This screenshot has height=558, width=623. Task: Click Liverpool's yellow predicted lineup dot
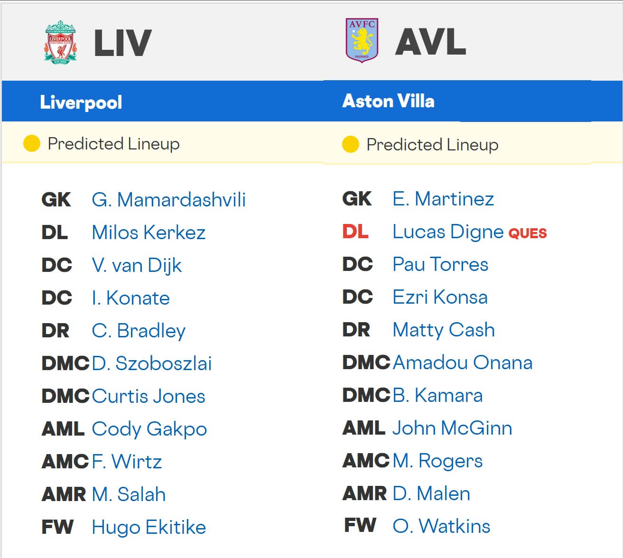(32, 143)
